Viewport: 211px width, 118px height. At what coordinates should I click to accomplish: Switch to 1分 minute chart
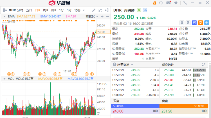(x=61, y=10)
